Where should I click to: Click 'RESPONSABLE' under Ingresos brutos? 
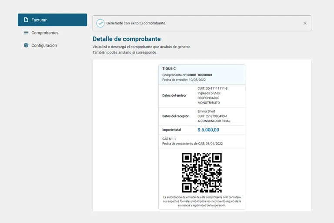[208, 98]
